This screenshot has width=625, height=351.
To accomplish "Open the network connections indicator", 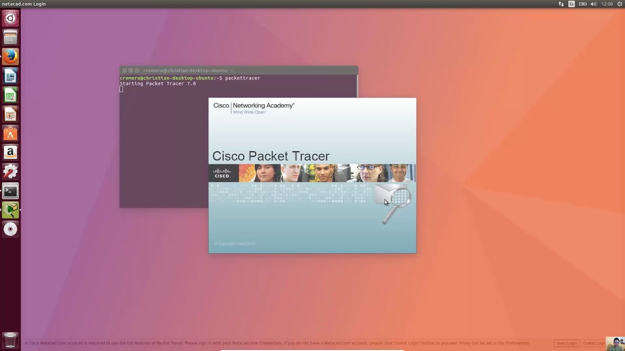I will click(561, 4).
